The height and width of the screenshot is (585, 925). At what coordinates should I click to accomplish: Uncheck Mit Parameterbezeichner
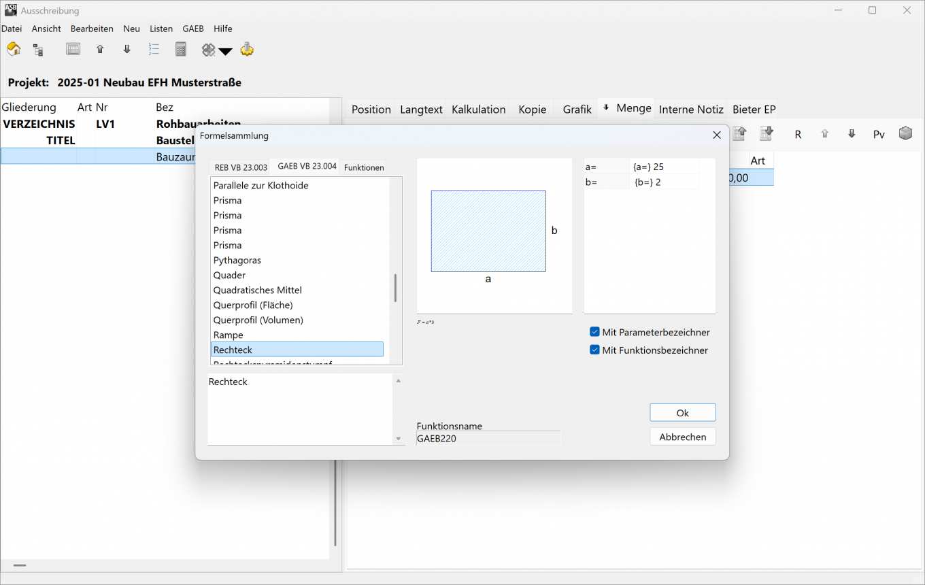pyautogui.click(x=595, y=333)
